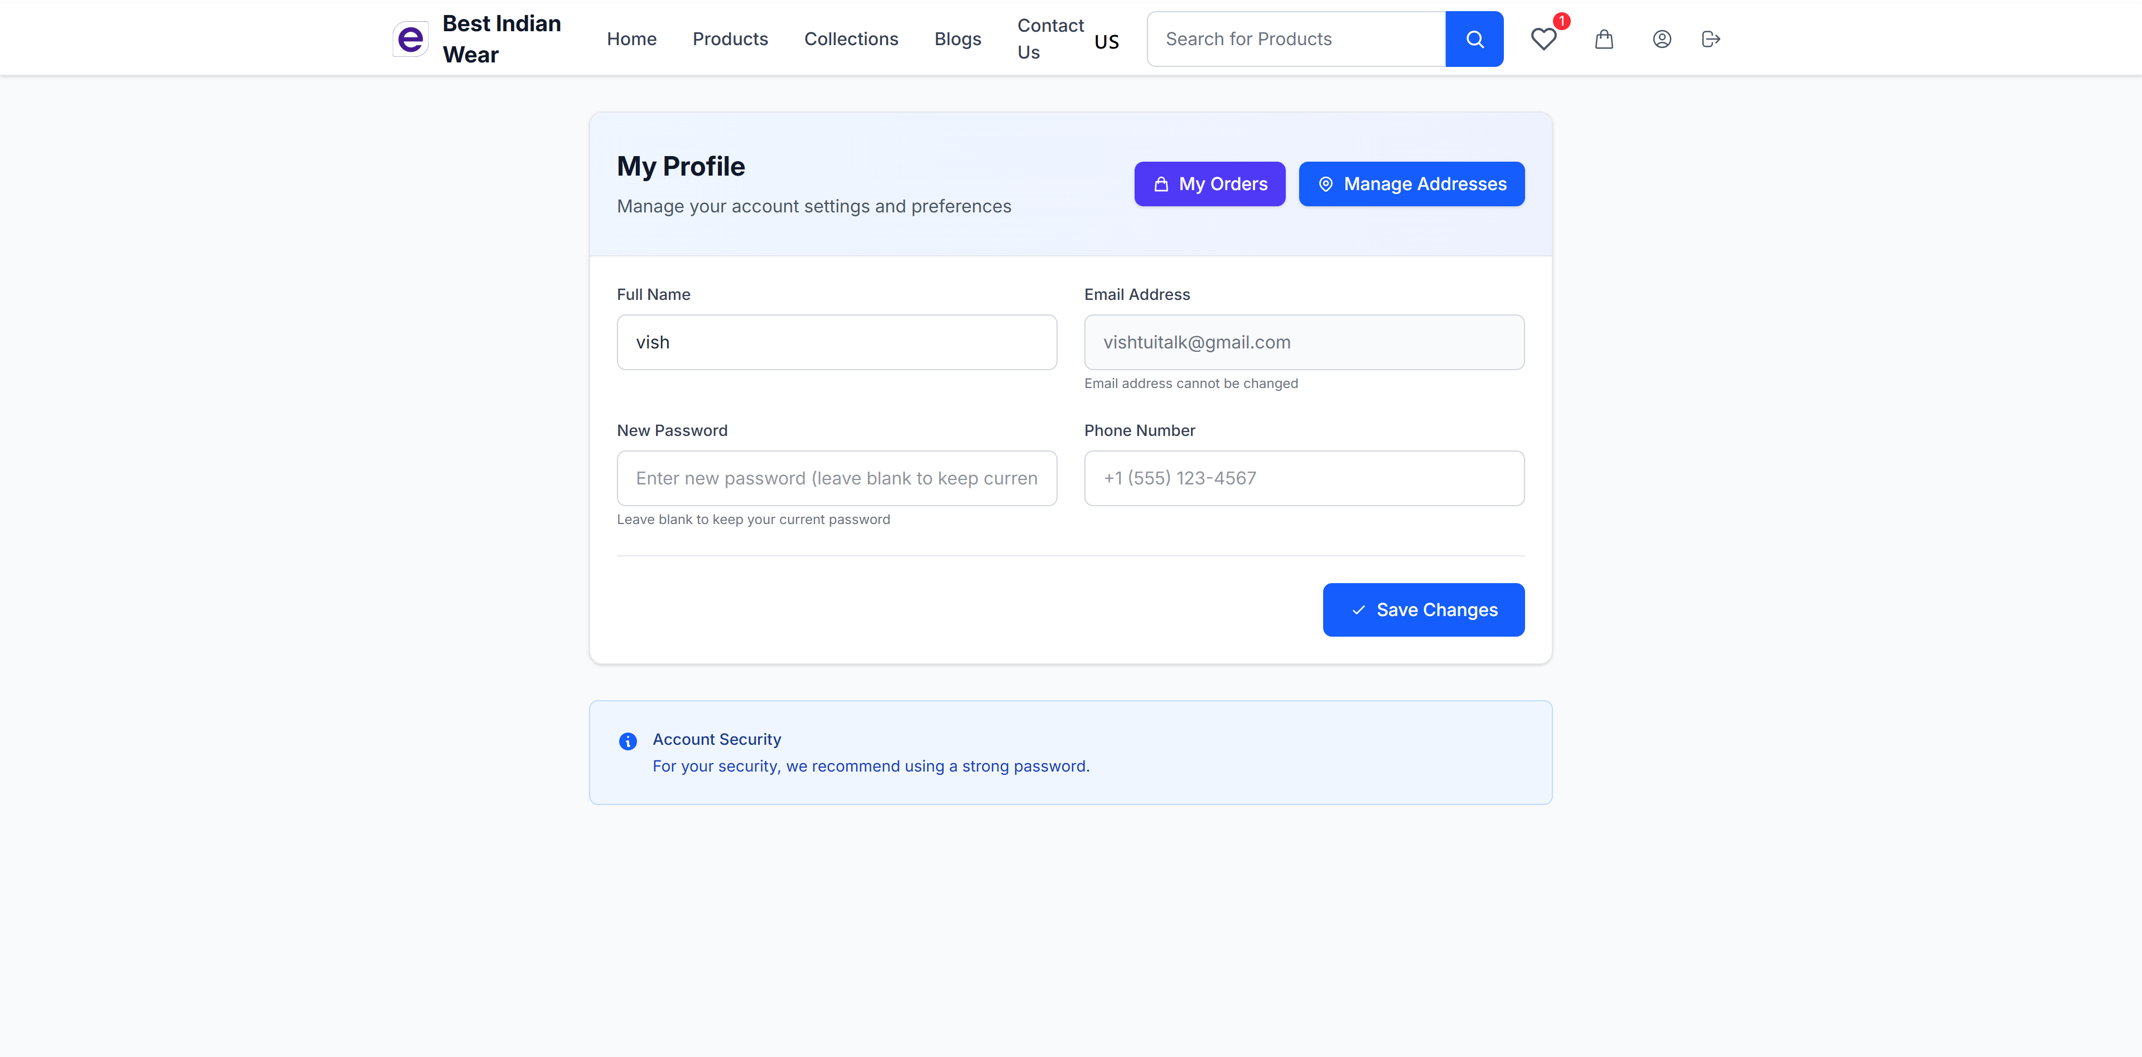
Task: Click the Full Name input field
Action: pyautogui.click(x=837, y=342)
